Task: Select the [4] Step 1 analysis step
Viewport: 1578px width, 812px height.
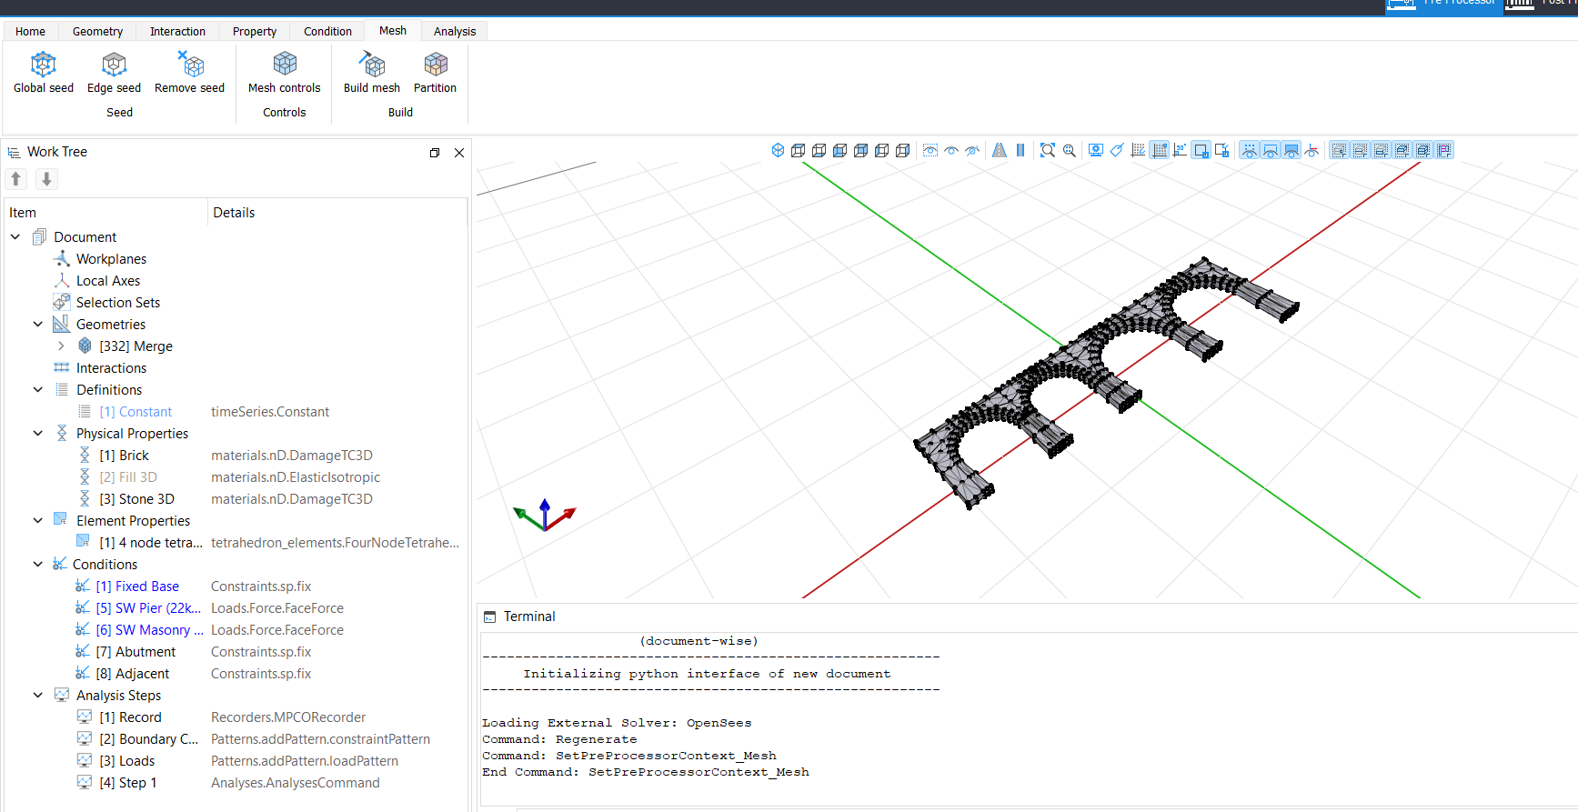Action: pyautogui.click(x=127, y=783)
